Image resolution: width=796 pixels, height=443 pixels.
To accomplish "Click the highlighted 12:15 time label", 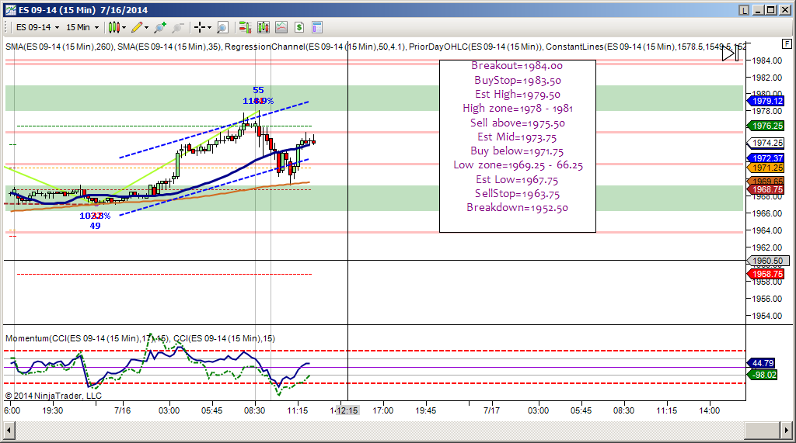I will (x=347, y=410).
